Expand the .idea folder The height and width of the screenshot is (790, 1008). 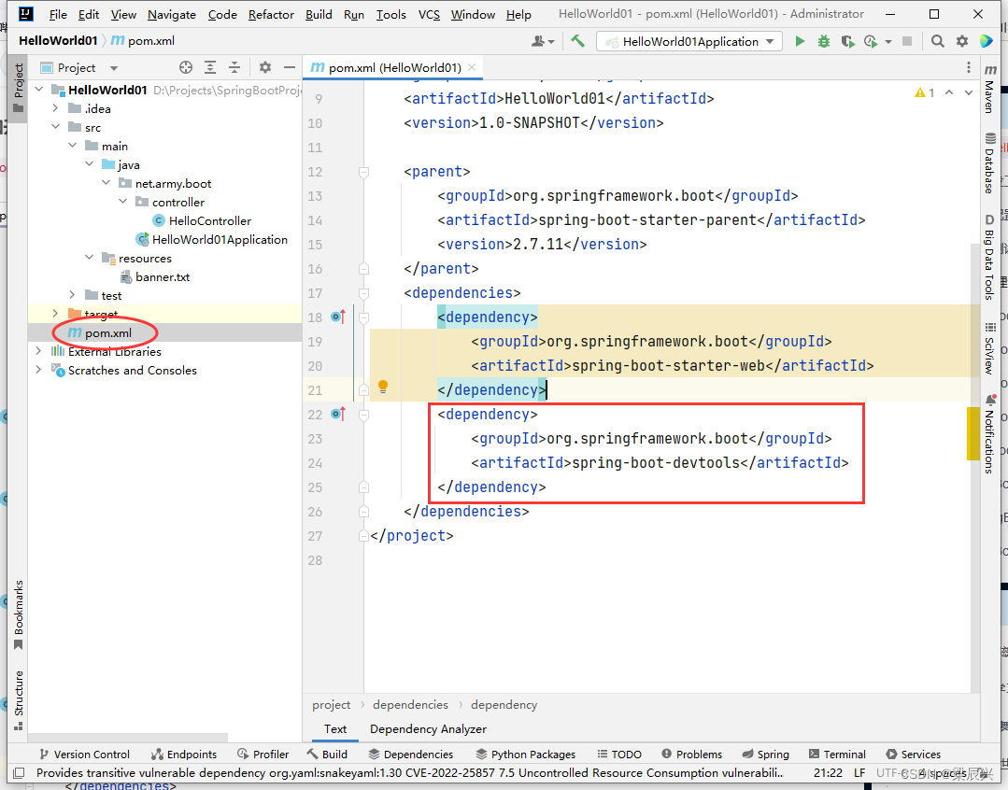pos(56,108)
